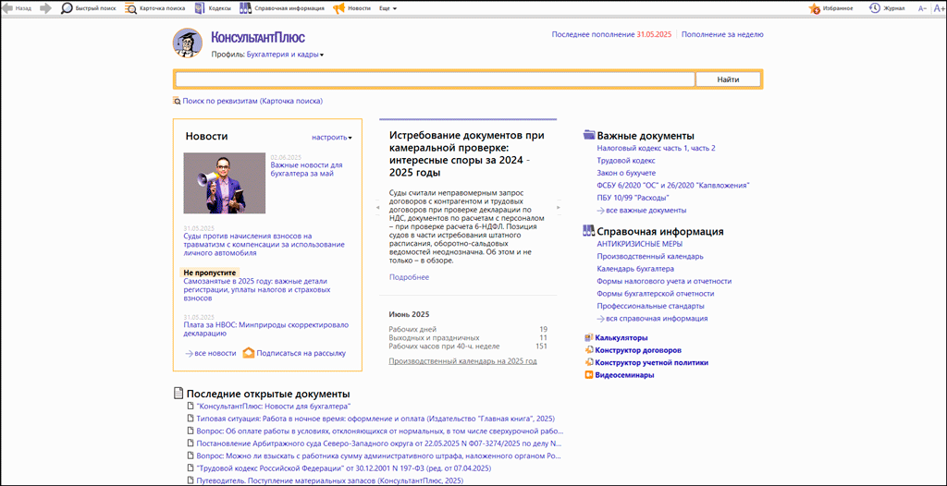Click the Back arrow icon
The height and width of the screenshot is (486, 947).
(x=7, y=8)
